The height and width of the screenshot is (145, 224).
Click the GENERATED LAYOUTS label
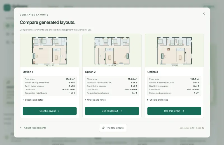(x=34, y=15)
